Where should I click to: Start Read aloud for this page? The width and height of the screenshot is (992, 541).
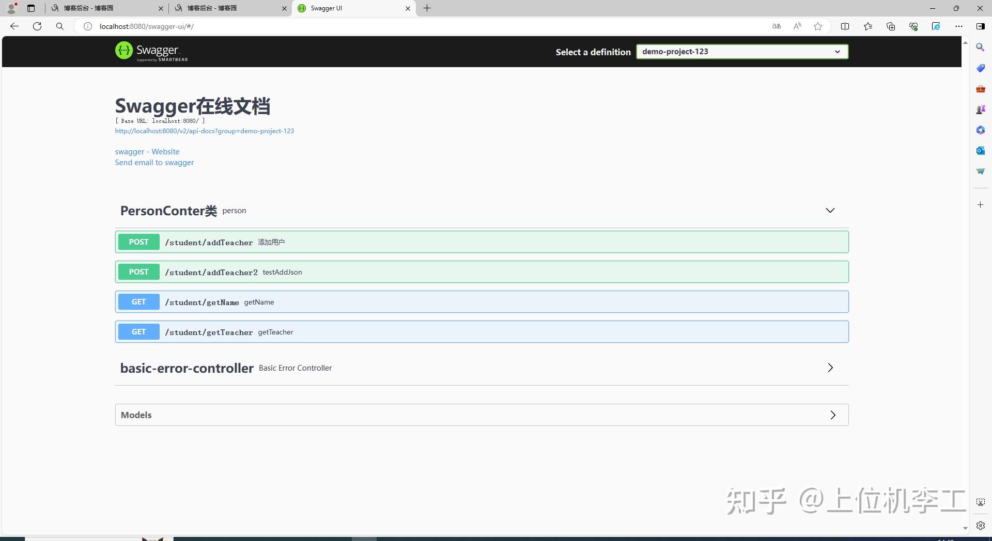tap(797, 26)
